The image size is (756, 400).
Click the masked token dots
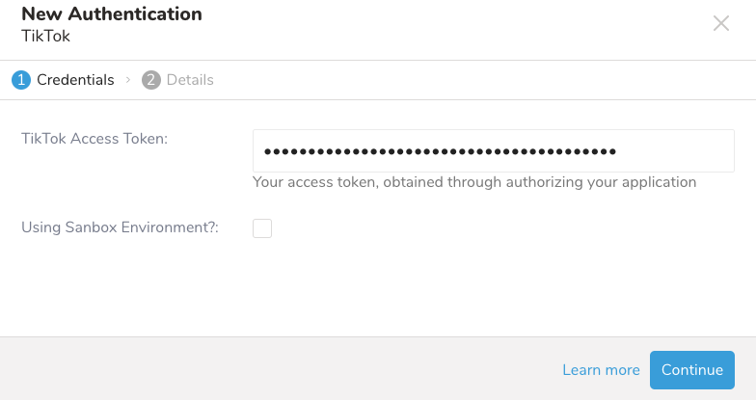[x=440, y=151]
